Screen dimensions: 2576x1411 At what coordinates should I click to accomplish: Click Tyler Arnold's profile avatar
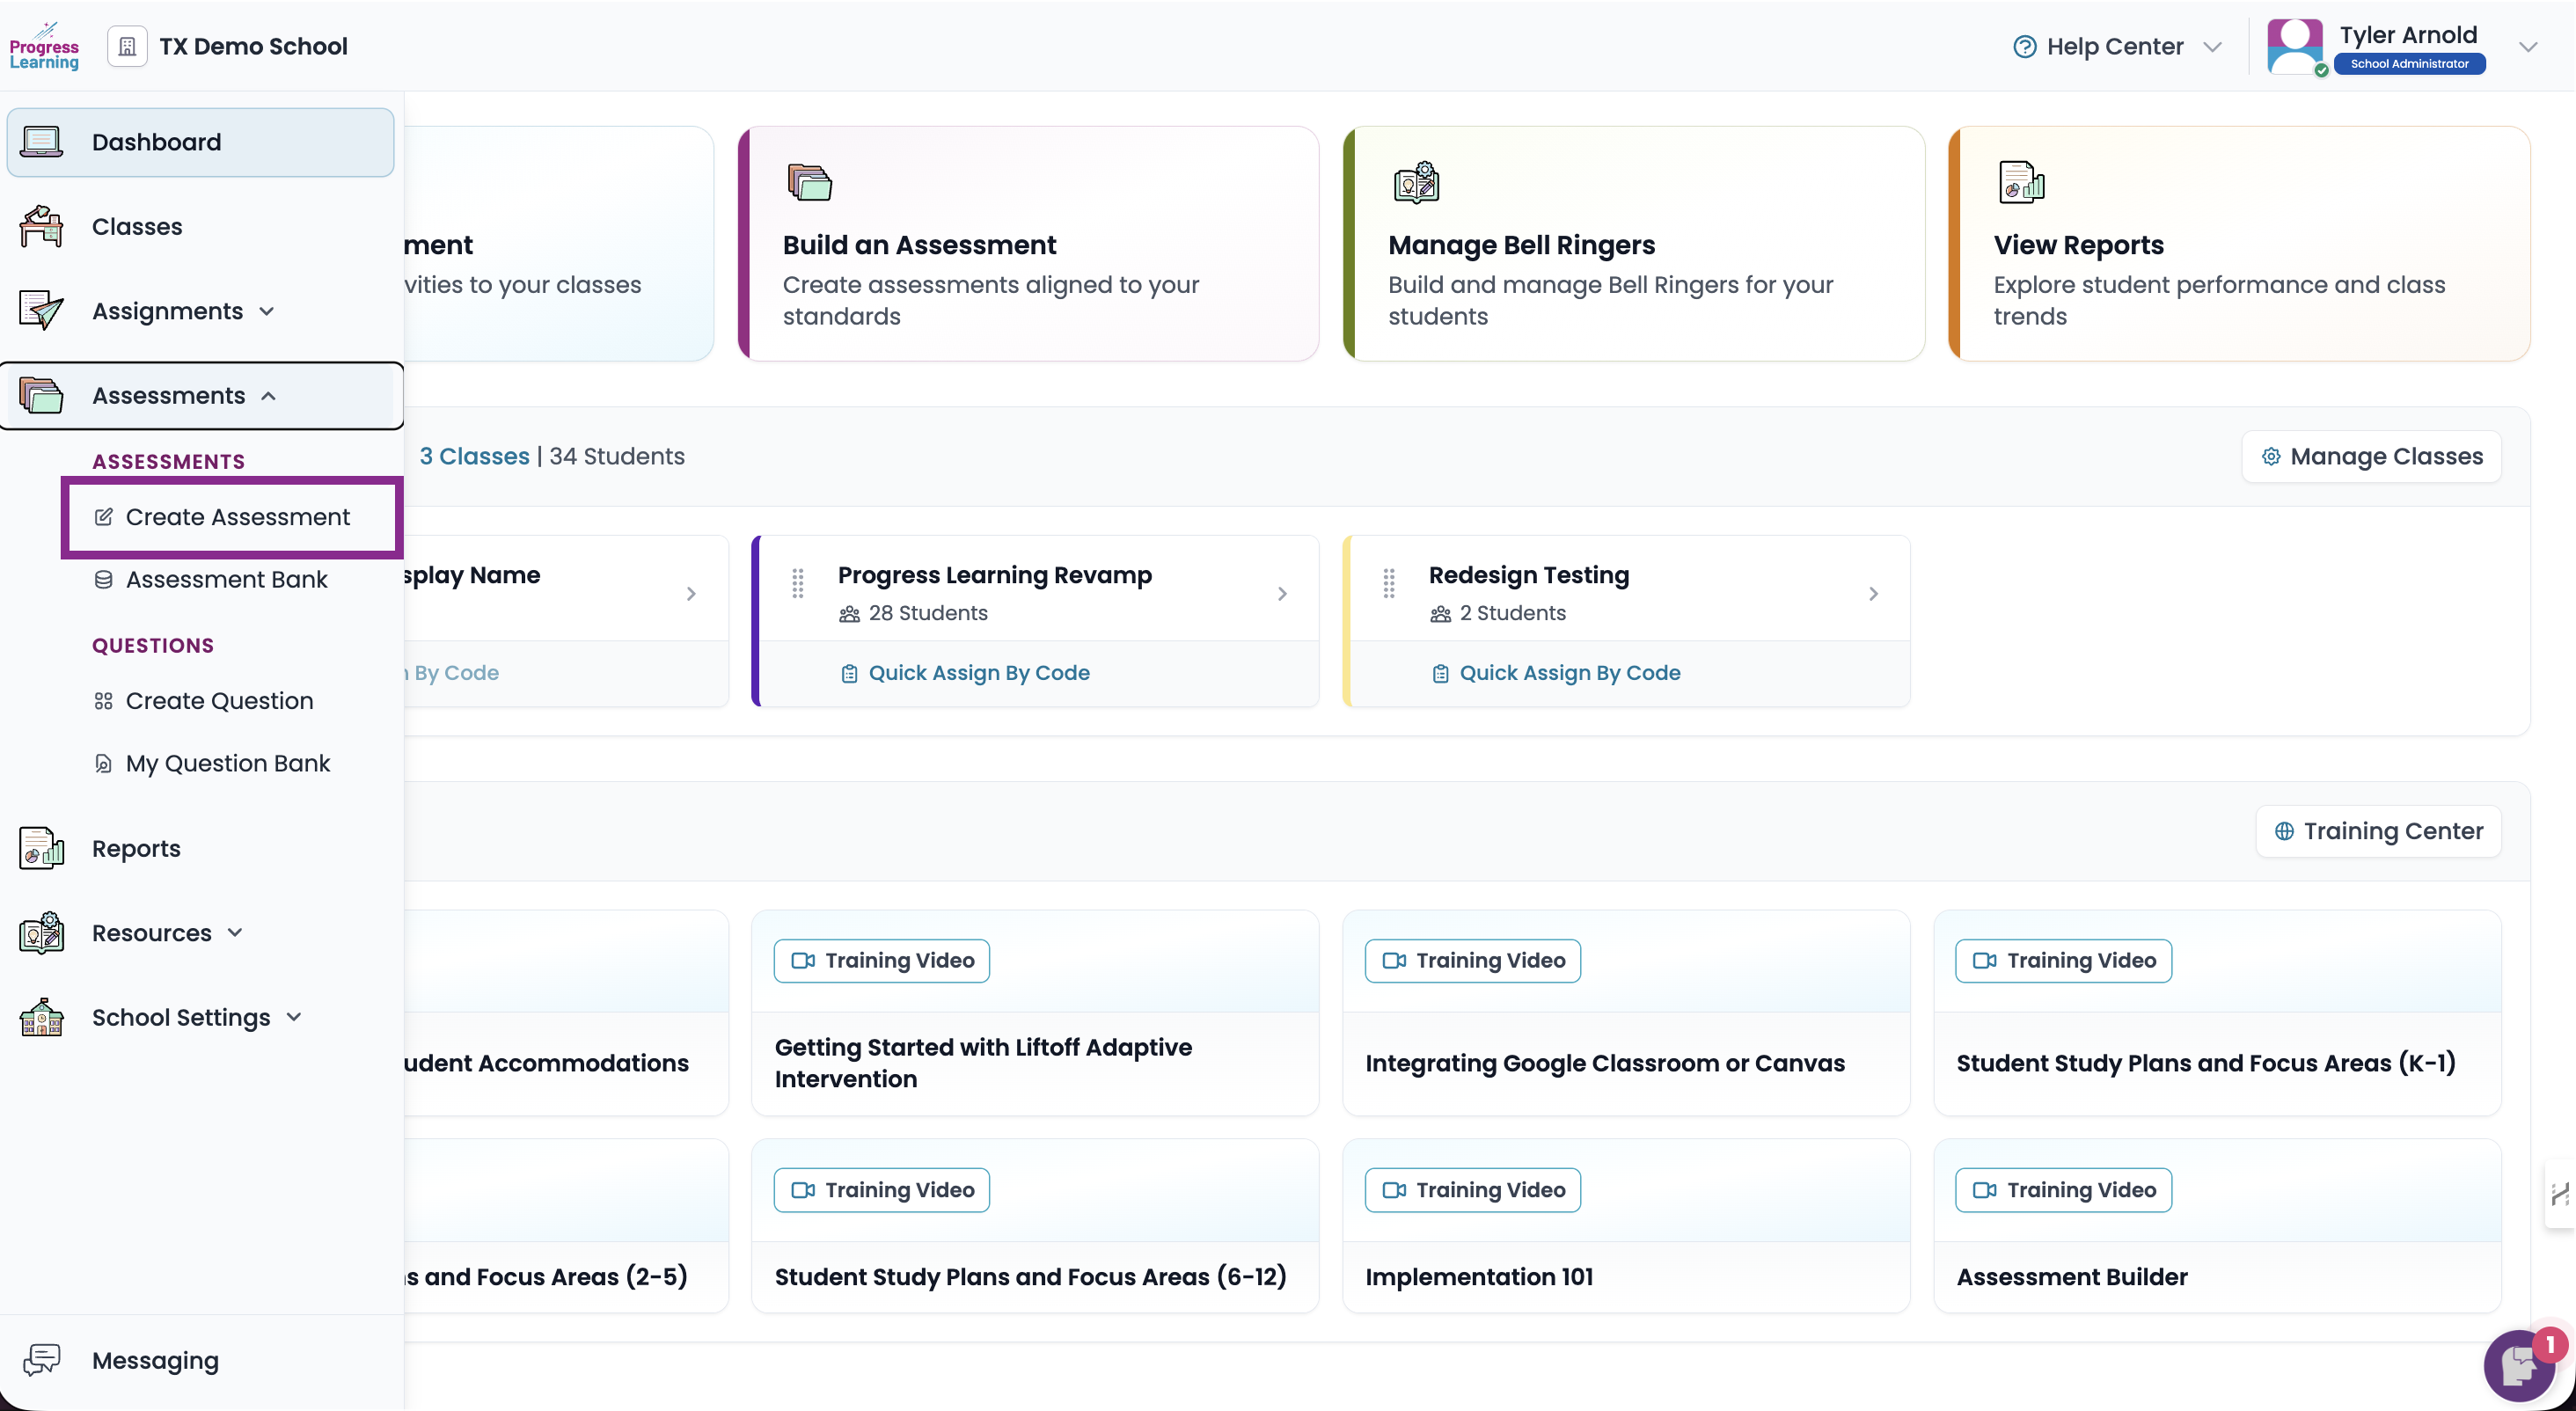coord(2295,46)
